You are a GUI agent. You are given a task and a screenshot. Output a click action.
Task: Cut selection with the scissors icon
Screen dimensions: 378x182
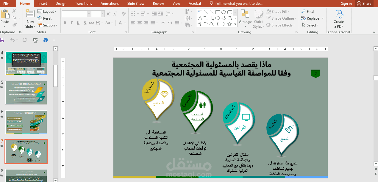coord(14,12)
